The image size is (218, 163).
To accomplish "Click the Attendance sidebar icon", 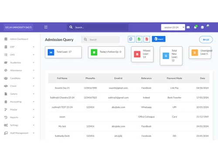I will pyautogui.click(x=6, y=70).
